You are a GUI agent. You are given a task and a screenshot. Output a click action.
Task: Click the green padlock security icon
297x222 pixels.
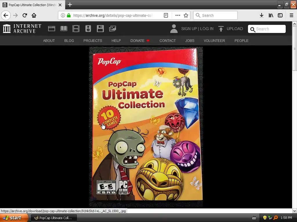(x=69, y=15)
